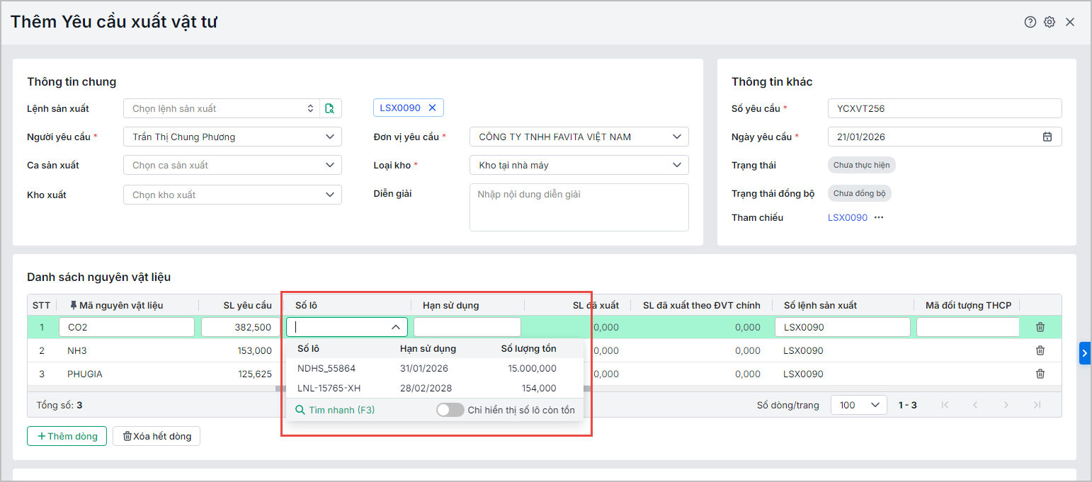1092x482 pixels.
Task: Open the LSX0090 reference link
Action: [x=847, y=217]
